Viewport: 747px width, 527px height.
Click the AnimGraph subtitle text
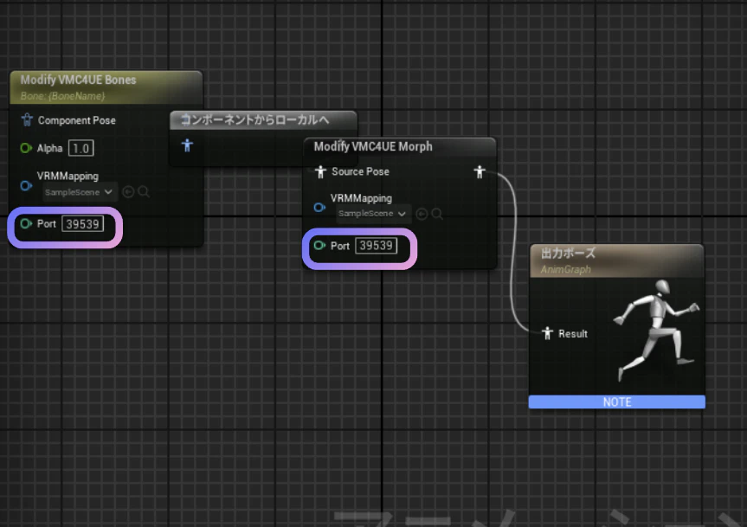[x=565, y=269]
